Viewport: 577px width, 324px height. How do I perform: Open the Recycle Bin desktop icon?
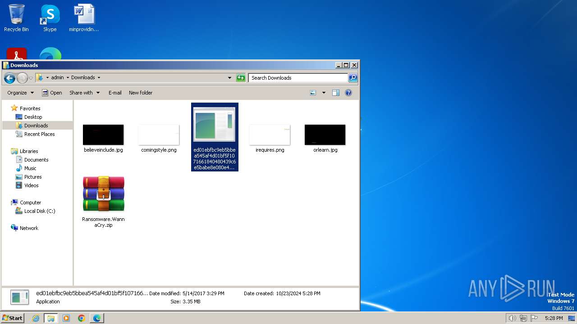[x=16, y=18]
